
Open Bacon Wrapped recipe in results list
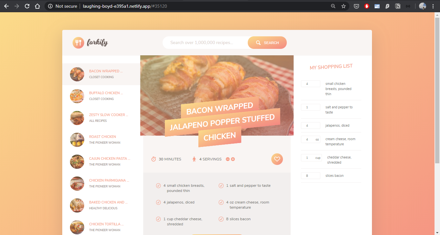point(101,74)
